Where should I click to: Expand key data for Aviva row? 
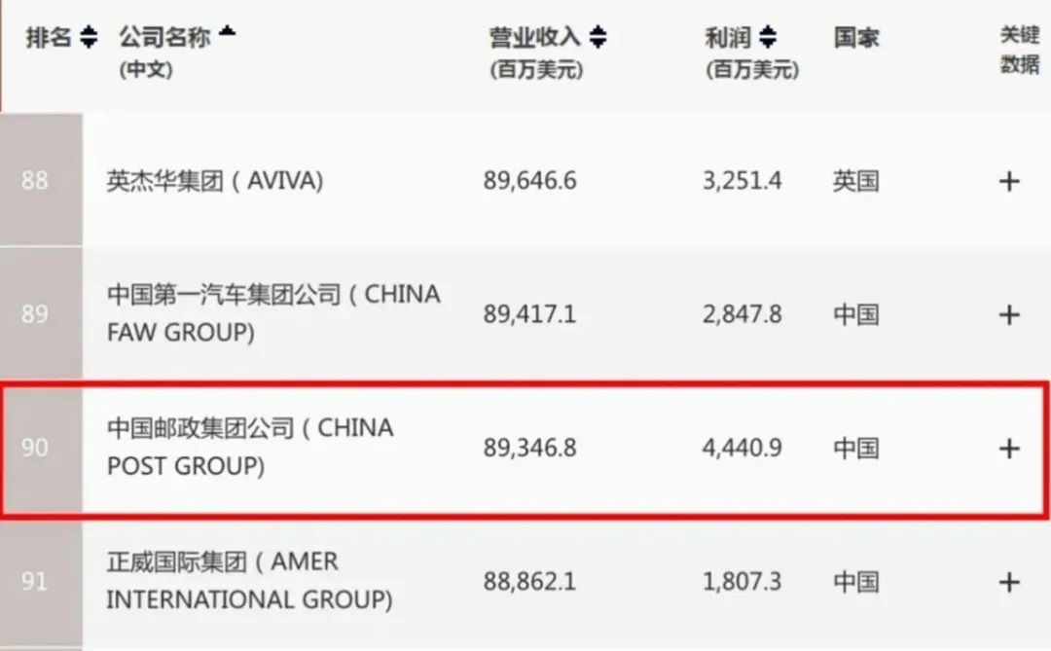[x=1009, y=181]
